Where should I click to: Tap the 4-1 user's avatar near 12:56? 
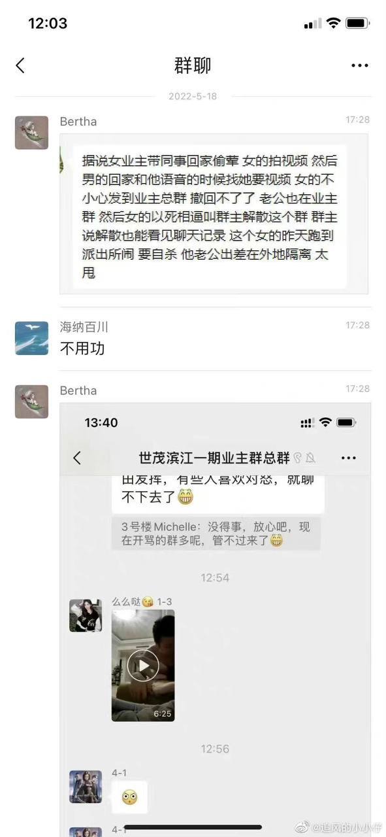pos(86,787)
